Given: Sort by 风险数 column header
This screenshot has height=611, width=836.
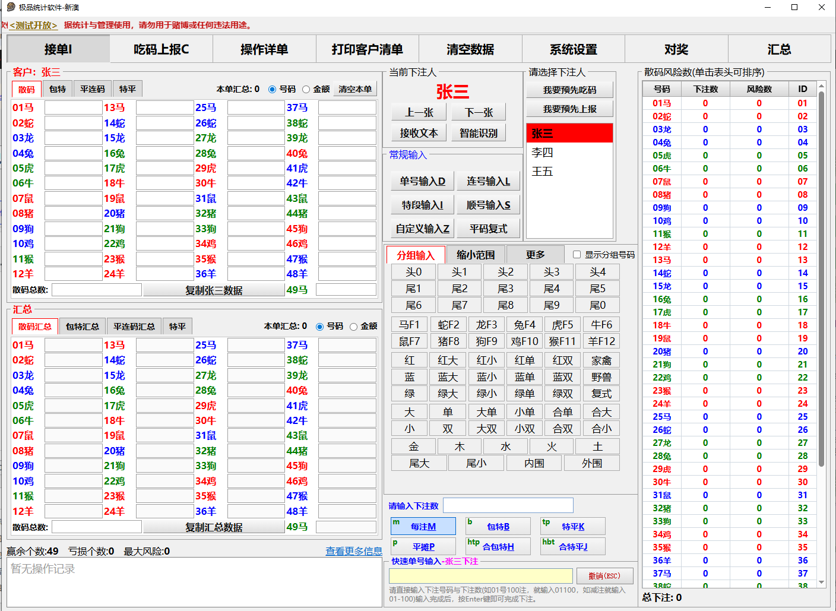Looking at the screenshot, I should tap(759, 89).
